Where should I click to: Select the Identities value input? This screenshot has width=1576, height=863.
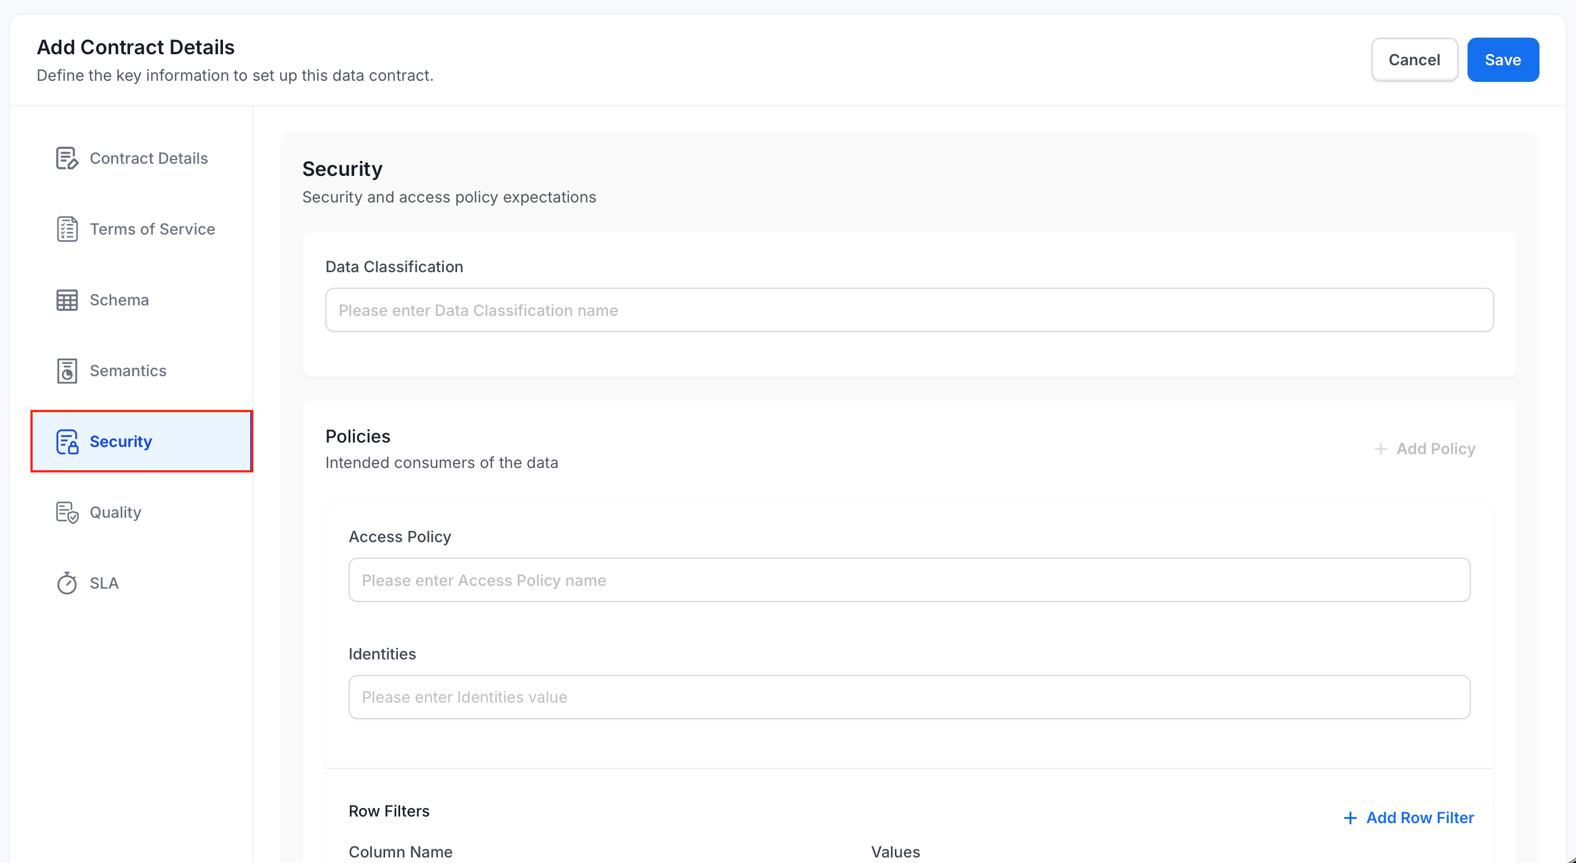point(909,696)
